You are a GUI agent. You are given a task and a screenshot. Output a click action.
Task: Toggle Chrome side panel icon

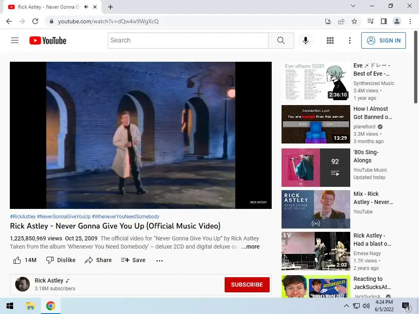tap(384, 21)
